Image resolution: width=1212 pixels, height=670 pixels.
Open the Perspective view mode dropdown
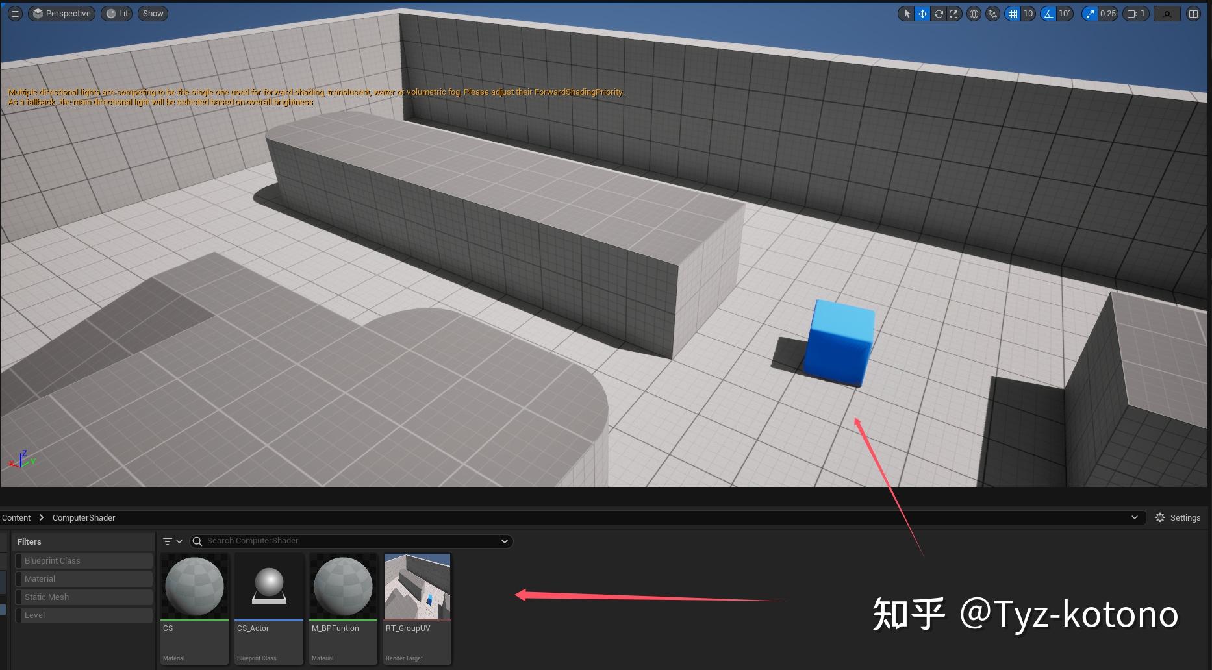pos(62,13)
